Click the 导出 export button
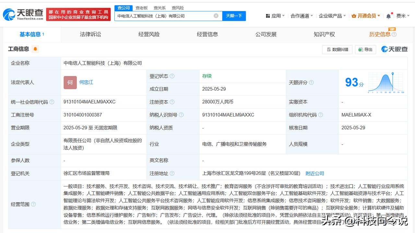Screen dimensions: 415x233 point(365,50)
